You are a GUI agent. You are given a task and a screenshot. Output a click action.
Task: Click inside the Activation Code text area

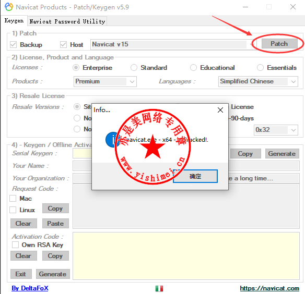186,256
